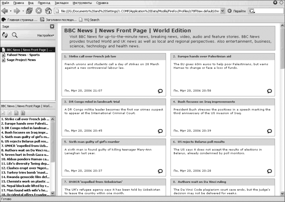
Task: Click the Back arrow navigation button
Action: 5,11
